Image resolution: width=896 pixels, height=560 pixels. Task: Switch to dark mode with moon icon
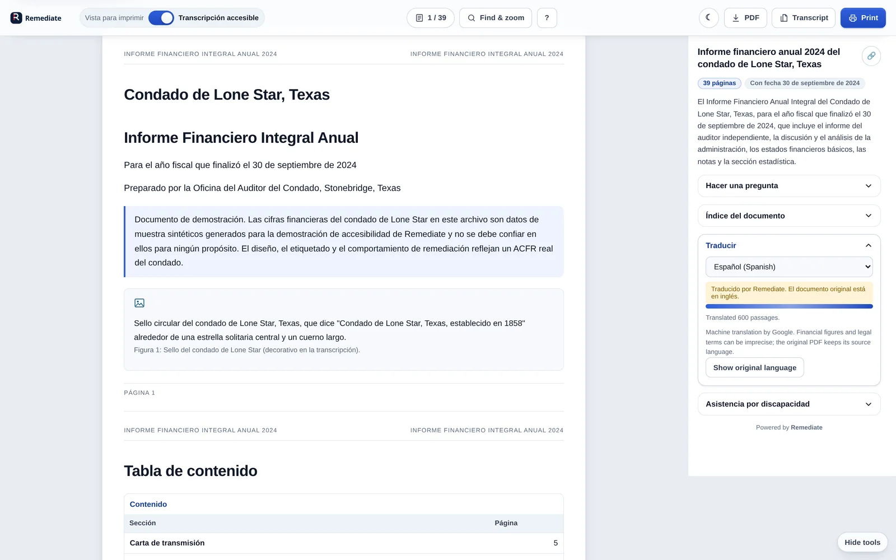point(709,18)
